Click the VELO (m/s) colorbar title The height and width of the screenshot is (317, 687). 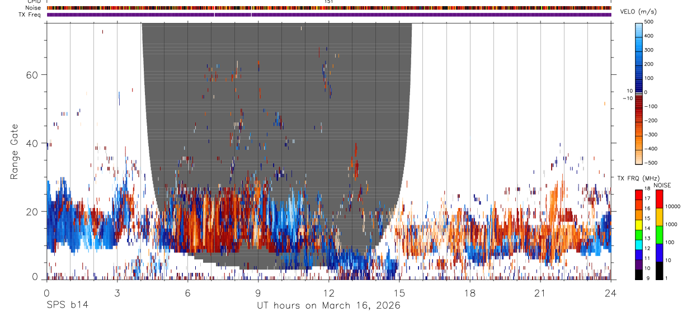tap(638, 11)
